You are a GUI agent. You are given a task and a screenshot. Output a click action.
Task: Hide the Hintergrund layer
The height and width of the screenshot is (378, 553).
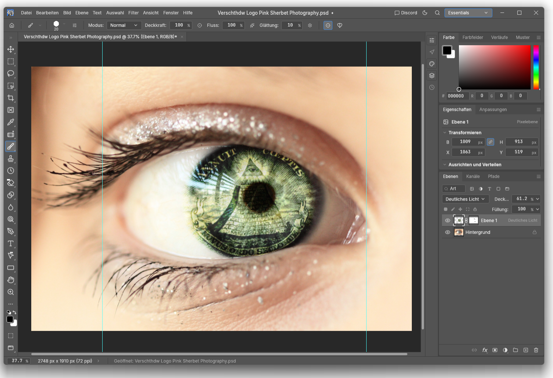(447, 232)
